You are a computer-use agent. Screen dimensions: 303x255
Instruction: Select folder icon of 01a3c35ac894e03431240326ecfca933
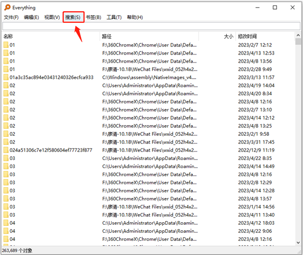pos(6,77)
